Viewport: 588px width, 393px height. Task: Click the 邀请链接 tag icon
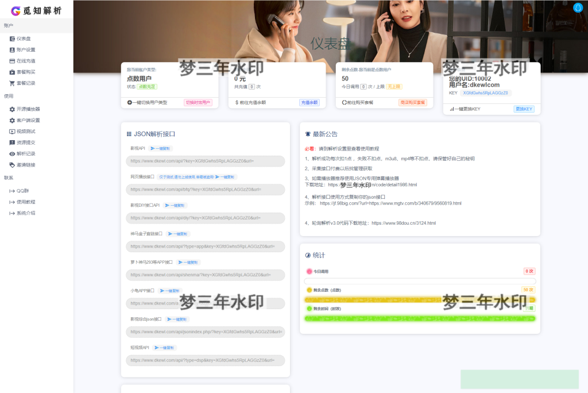tap(12, 165)
